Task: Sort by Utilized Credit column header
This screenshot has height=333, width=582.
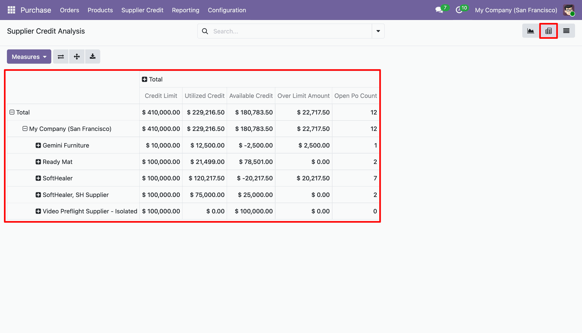Action: tap(205, 96)
